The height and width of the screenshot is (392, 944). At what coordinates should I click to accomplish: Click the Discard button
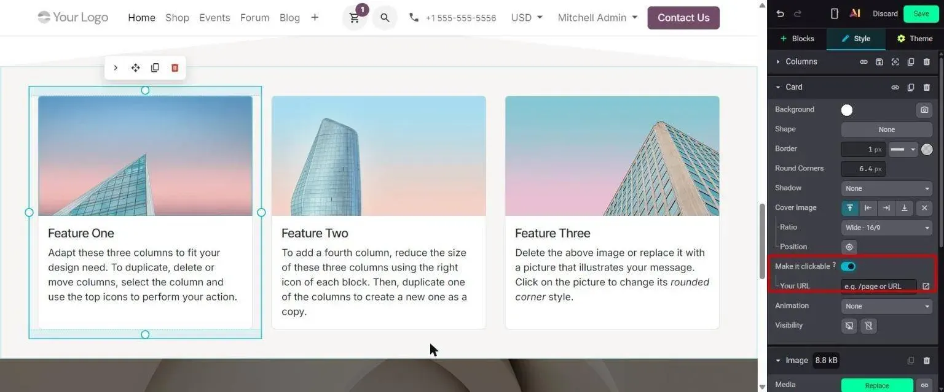pyautogui.click(x=885, y=13)
